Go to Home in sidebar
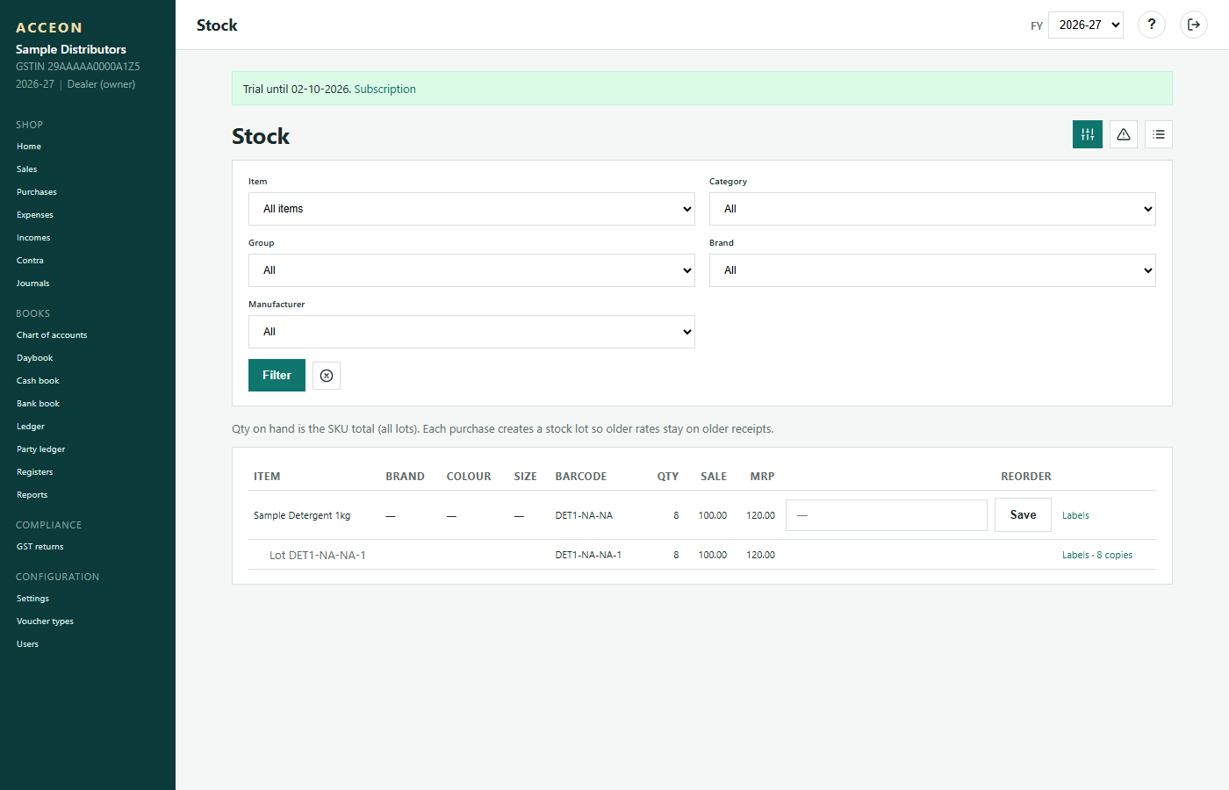This screenshot has height=790, width=1229. tap(29, 147)
